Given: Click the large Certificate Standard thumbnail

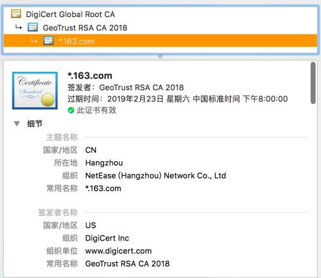Looking at the screenshot, I should pos(35,90).
